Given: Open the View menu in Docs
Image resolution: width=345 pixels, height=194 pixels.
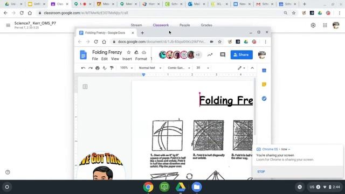Looking at the screenshot, I should pyautogui.click(x=115, y=59).
